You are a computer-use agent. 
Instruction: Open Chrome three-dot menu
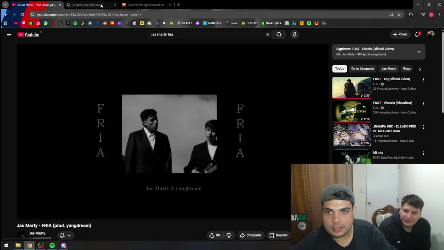click(439, 15)
